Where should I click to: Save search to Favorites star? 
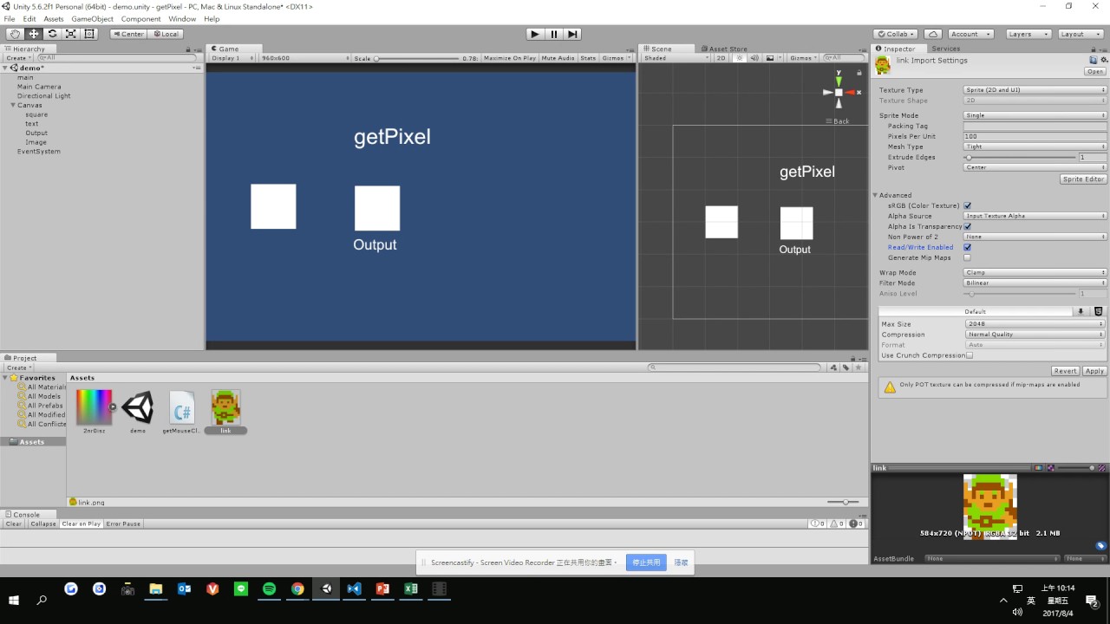tap(859, 367)
